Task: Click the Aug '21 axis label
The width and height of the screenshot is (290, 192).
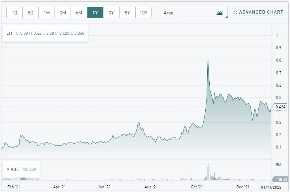Action: click(151, 187)
